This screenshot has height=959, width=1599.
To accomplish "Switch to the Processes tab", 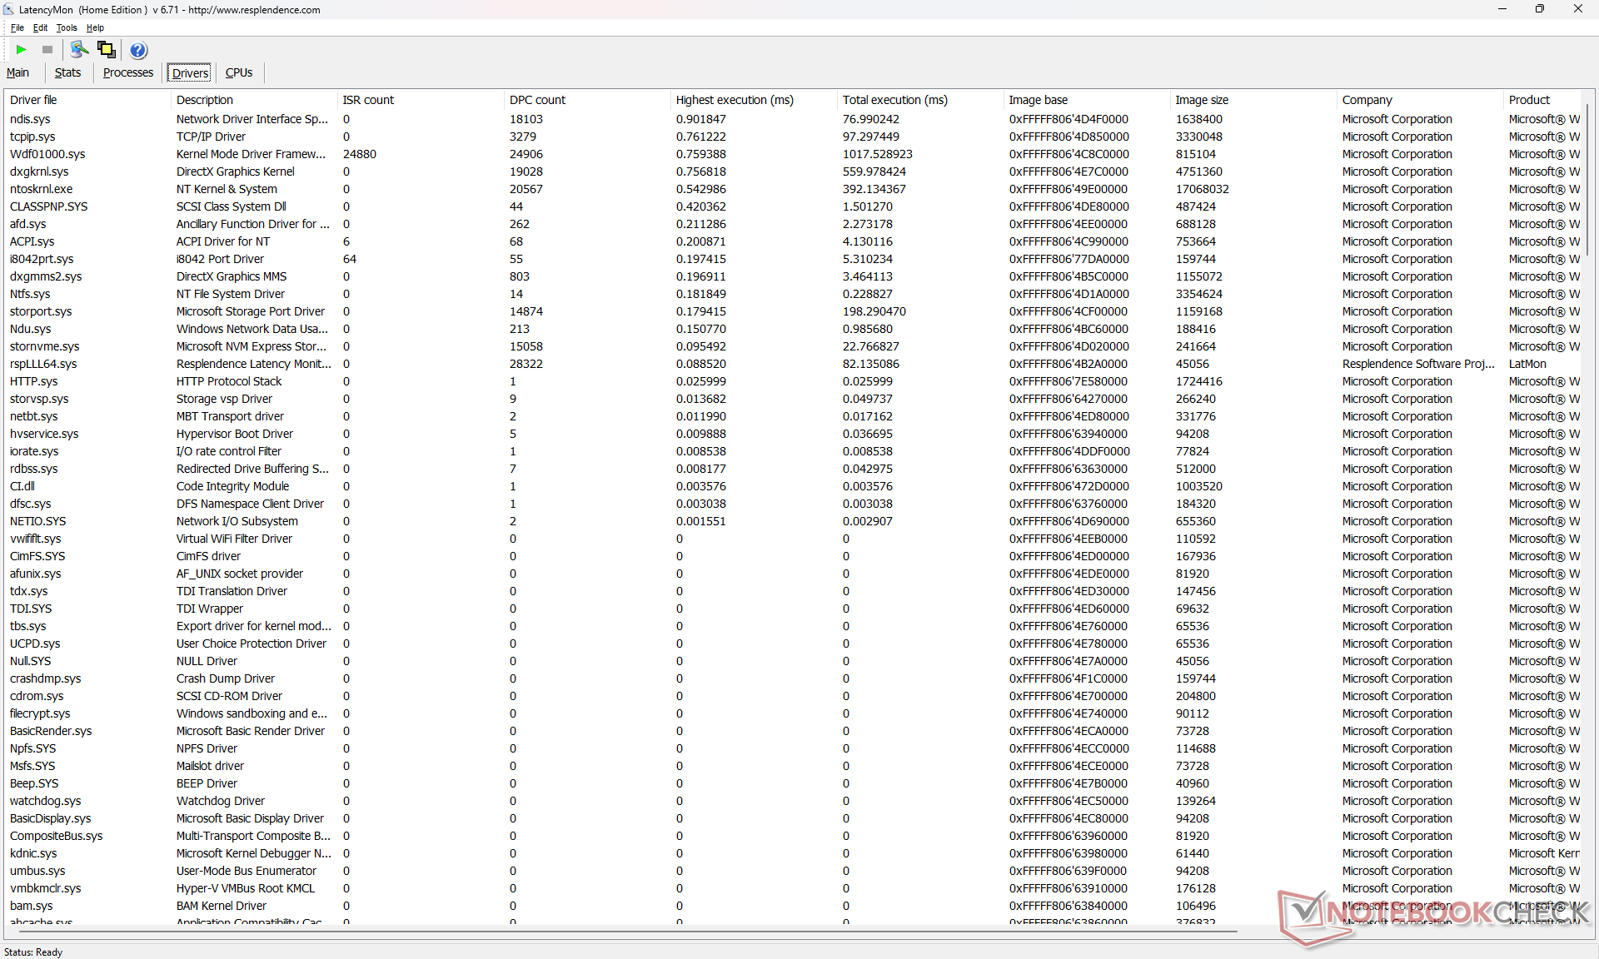I will tap(127, 72).
